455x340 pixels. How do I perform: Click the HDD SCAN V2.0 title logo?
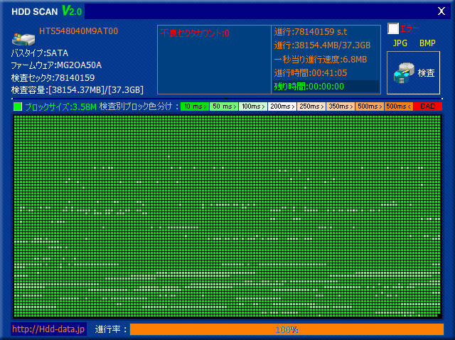click(x=46, y=11)
